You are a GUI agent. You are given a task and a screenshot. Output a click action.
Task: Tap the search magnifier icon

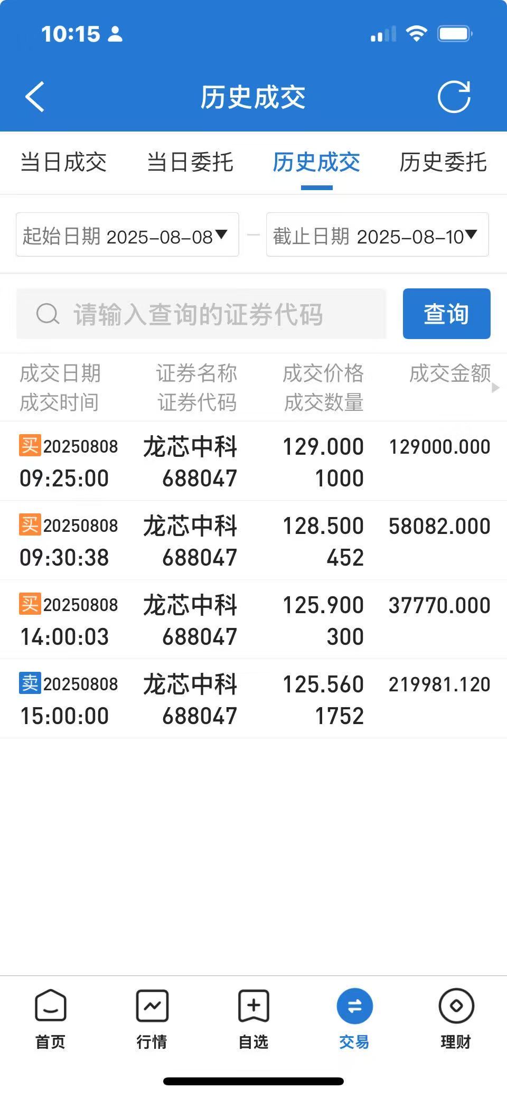tap(48, 314)
